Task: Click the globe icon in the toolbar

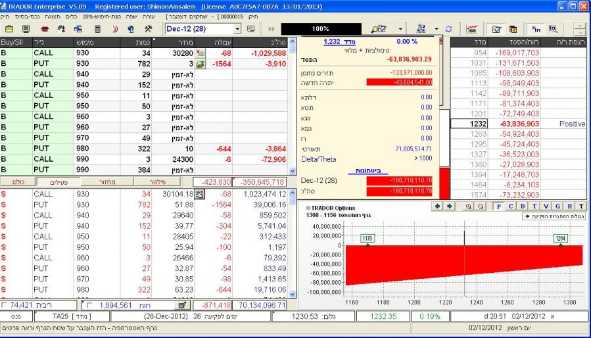Action: pos(131,30)
